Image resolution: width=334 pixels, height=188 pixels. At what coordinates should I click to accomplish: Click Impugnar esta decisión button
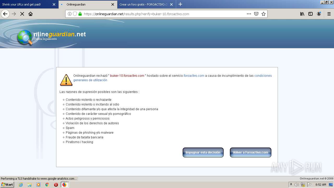[x=203, y=152]
